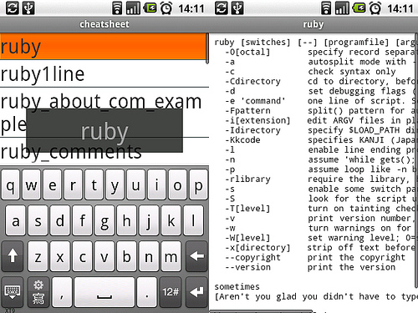Tap the enter return key

click(x=196, y=292)
